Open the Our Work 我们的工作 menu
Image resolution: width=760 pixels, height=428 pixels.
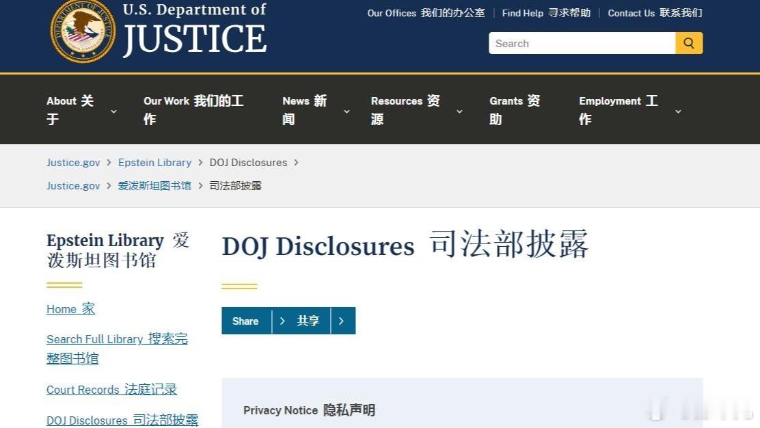click(x=193, y=109)
